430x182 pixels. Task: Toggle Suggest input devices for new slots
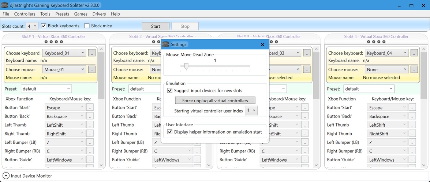click(170, 91)
